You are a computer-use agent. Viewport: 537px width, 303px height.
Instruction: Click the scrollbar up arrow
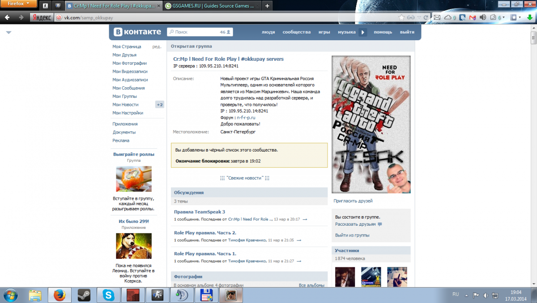click(533, 29)
